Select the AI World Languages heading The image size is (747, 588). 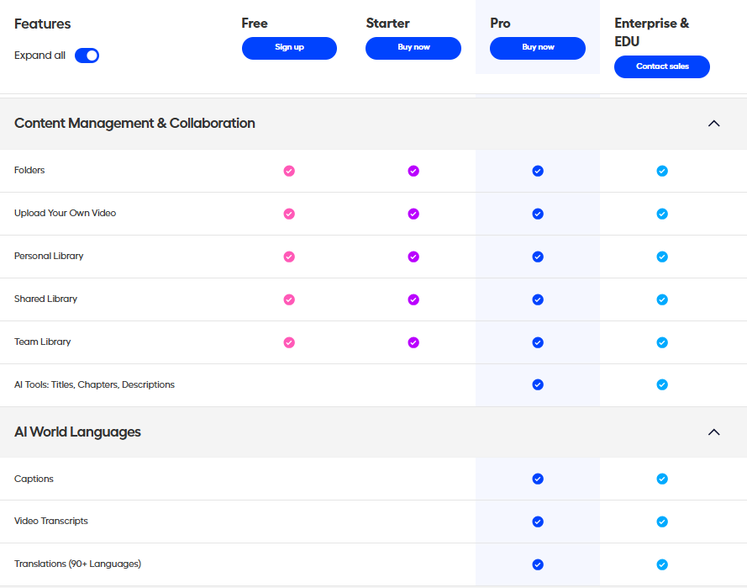pyautogui.click(x=77, y=432)
